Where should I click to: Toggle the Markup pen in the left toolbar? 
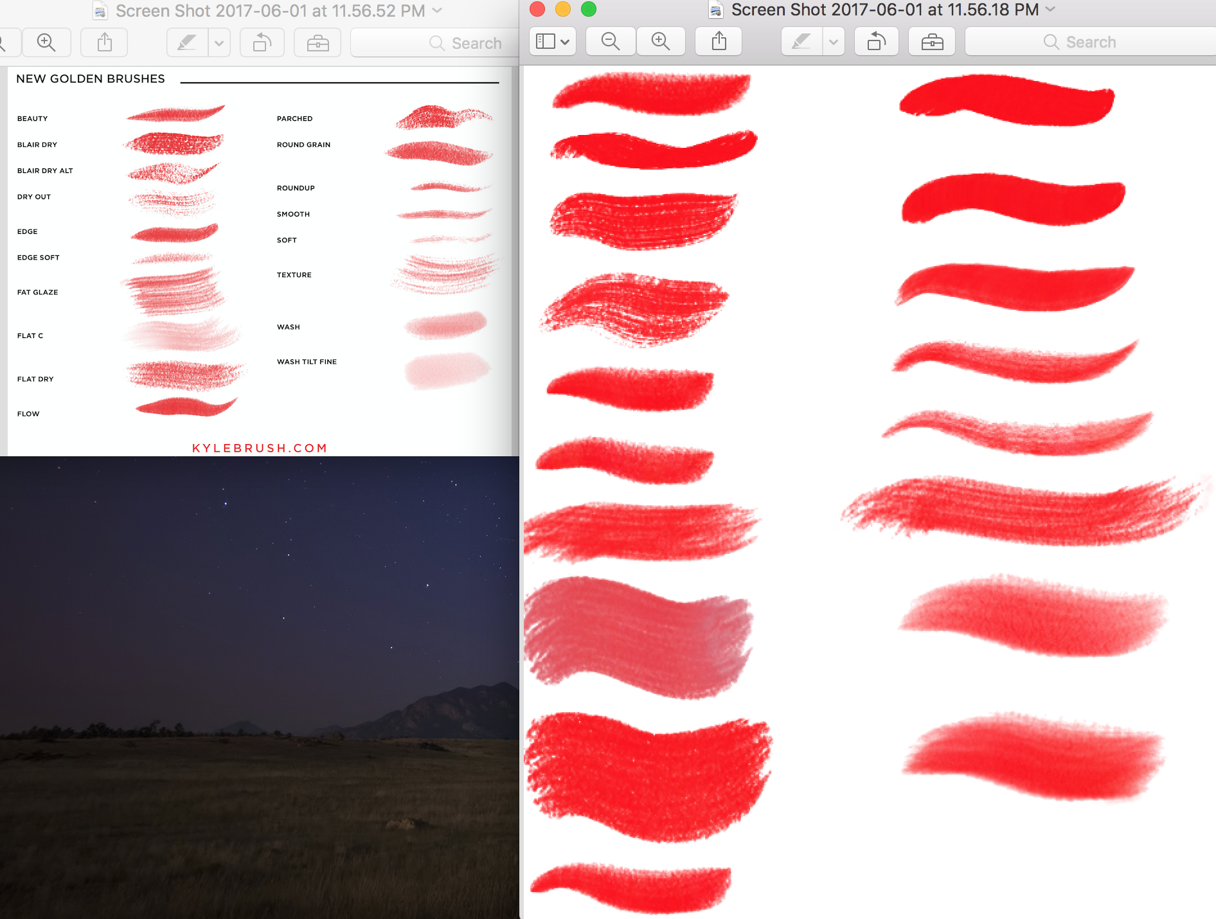[x=186, y=42]
